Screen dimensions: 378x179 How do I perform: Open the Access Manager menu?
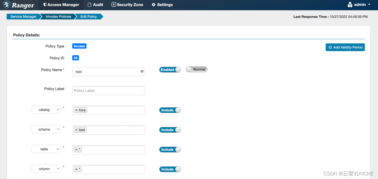61,5
